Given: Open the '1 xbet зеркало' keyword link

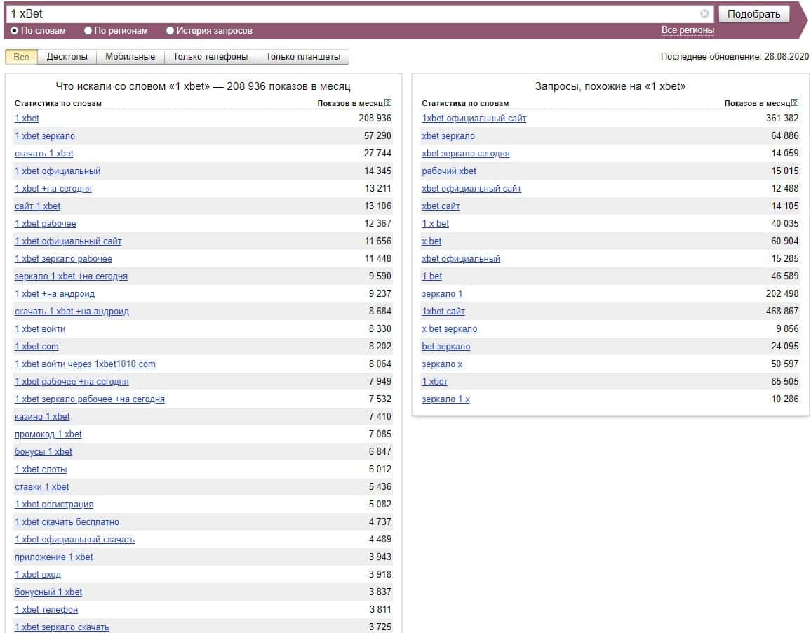Looking at the screenshot, I should point(45,136).
